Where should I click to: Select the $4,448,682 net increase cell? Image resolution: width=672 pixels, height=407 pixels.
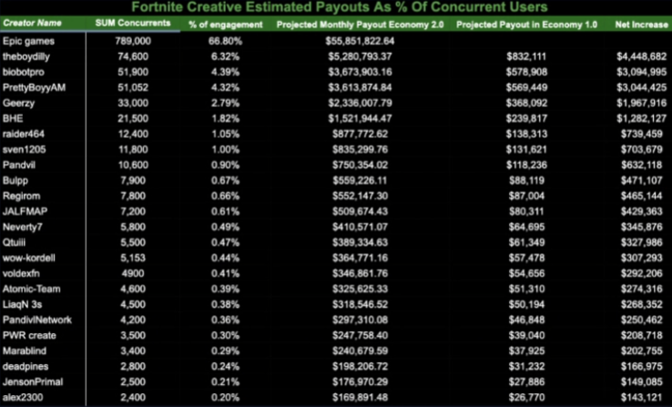coord(642,56)
